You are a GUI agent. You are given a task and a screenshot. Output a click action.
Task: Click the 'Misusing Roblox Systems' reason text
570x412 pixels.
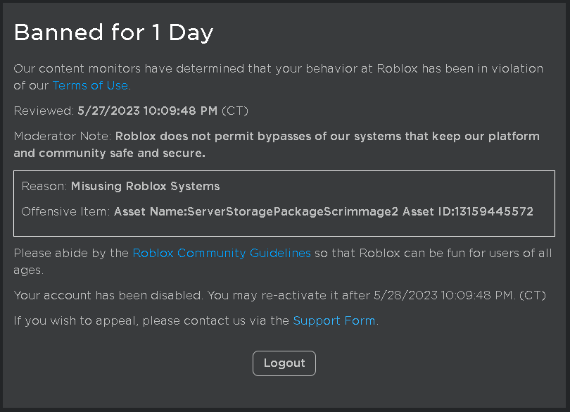click(146, 187)
